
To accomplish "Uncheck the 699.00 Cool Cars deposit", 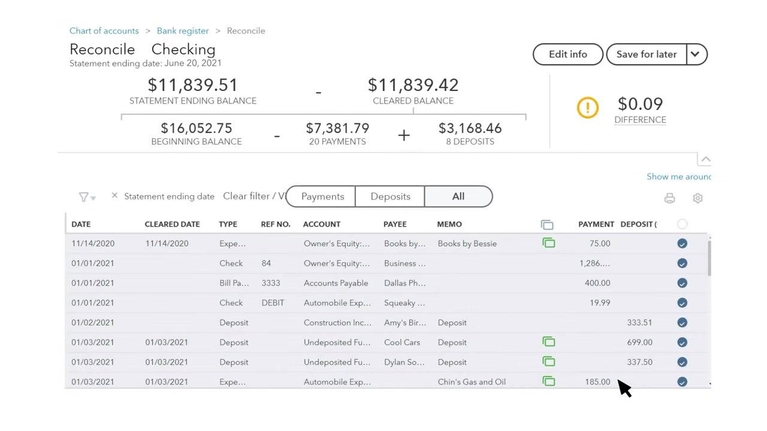I will pyautogui.click(x=682, y=342).
